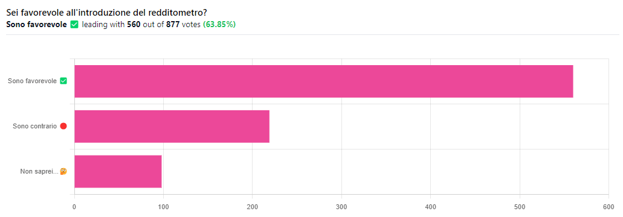The image size is (623, 217).
Task: Select the Sono favorevole pink bar
Action: point(324,81)
